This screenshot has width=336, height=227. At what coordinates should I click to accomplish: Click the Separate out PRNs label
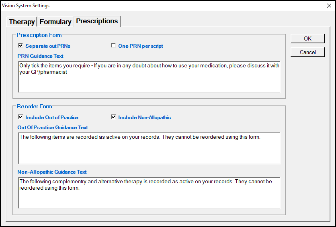pyautogui.click(x=48, y=46)
